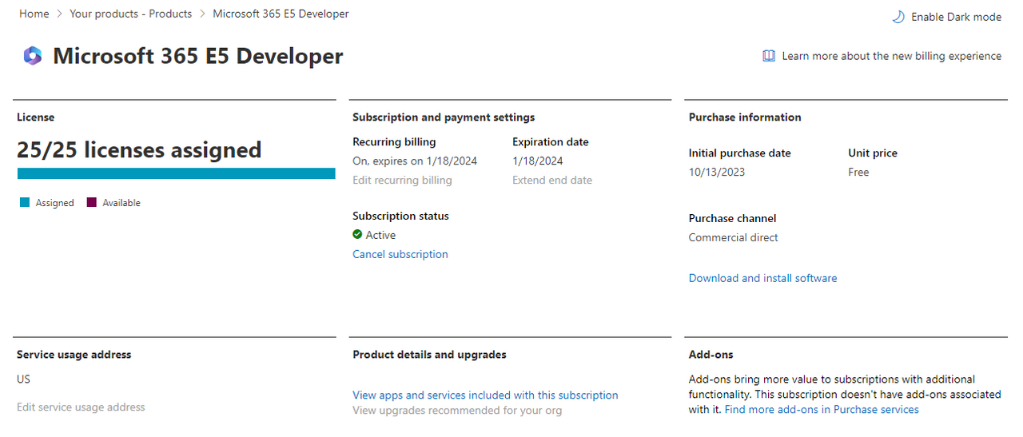1023x437 pixels.
Task: Open Download and install software link
Action: [763, 278]
